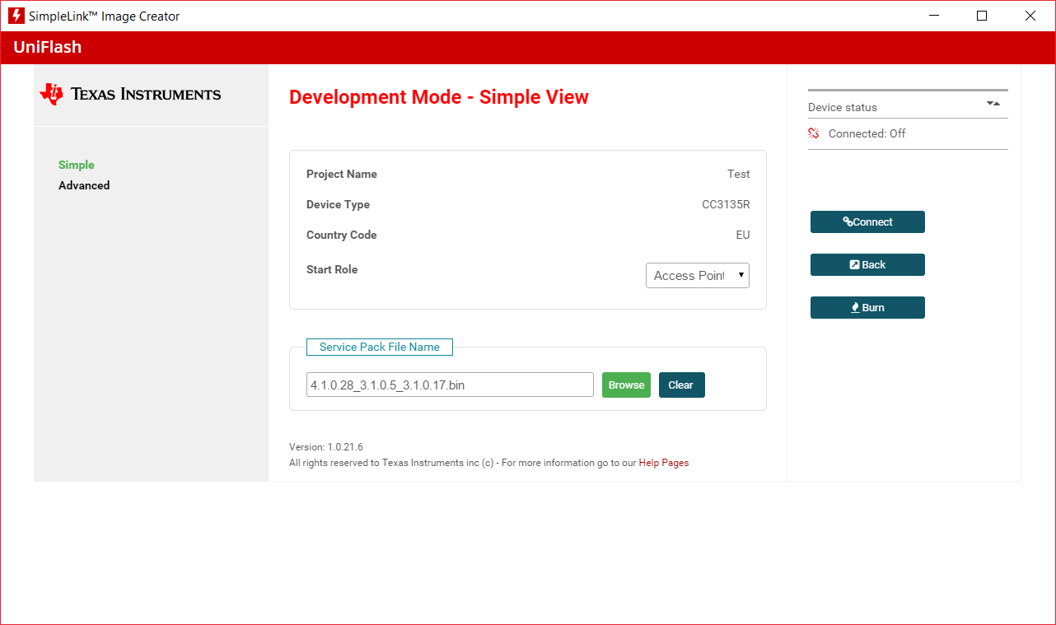Click the SimpleLink Image Creator app icon
The image size is (1056, 625).
tap(16, 16)
